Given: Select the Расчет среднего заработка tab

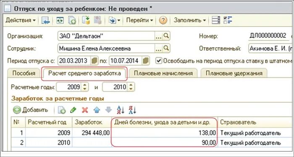Looking at the screenshot, I should pyautogui.click(x=84, y=73).
